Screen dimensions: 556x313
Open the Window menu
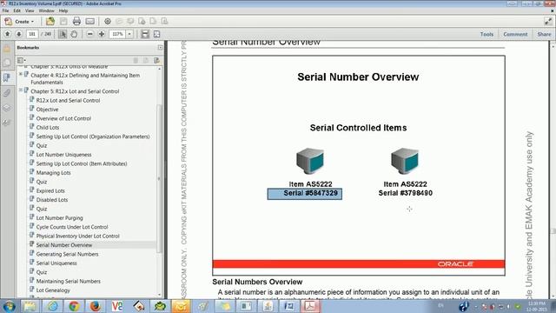coord(46,10)
